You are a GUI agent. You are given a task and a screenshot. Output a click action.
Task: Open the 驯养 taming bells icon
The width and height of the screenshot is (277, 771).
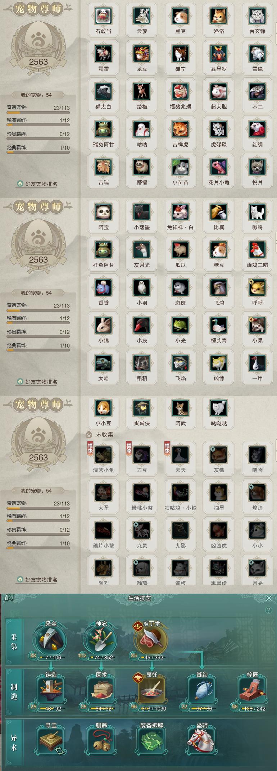(x=101, y=741)
